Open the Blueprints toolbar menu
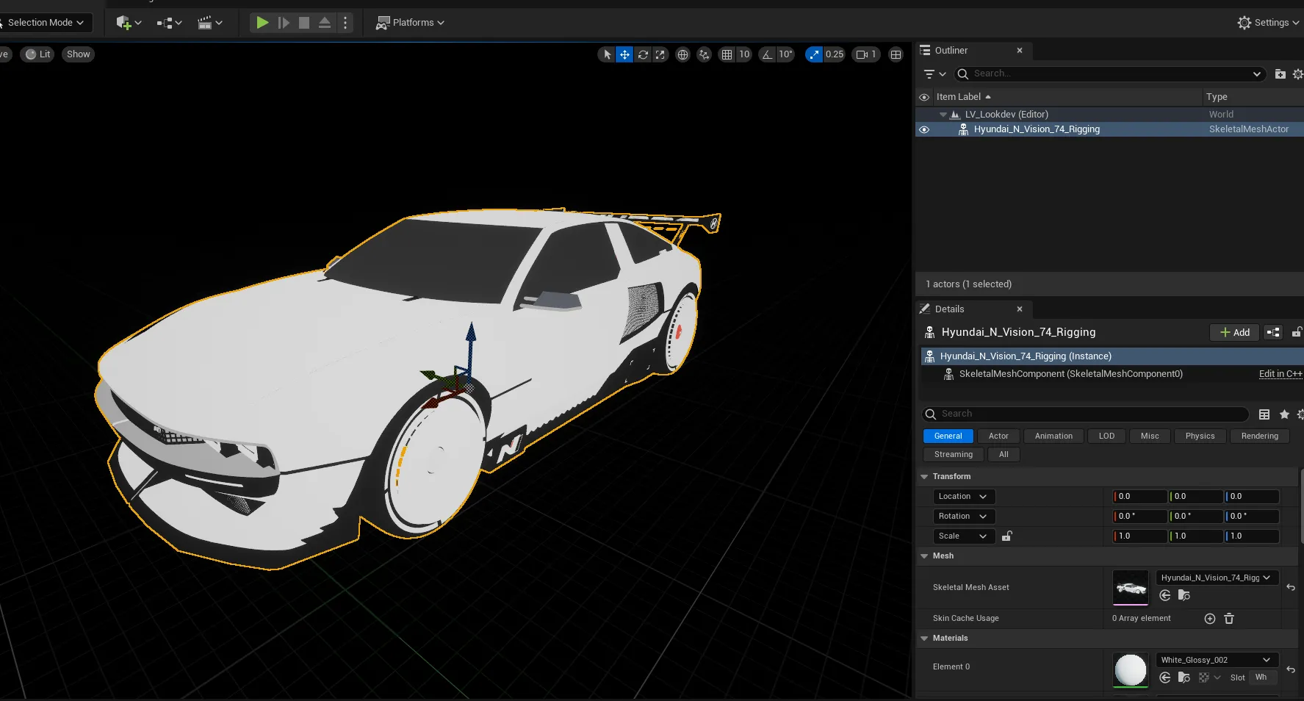Screen dimensions: 1304x701 [169, 23]
